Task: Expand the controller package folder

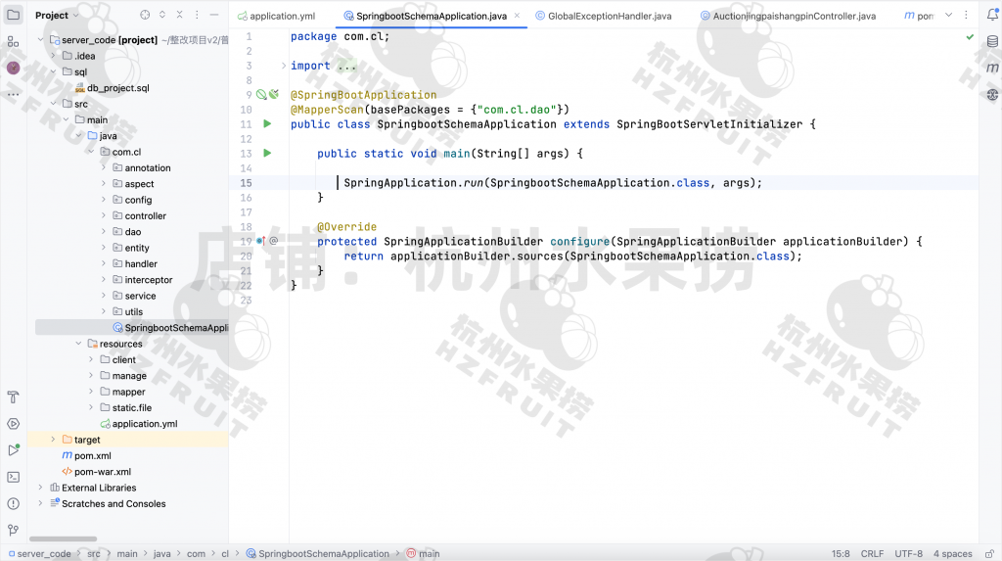Action: coord(104,216)
